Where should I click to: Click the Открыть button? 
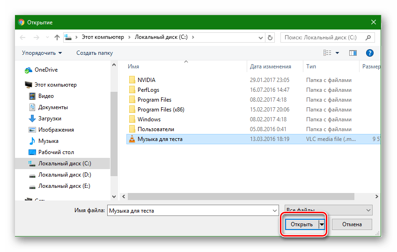tap(301, 224)
